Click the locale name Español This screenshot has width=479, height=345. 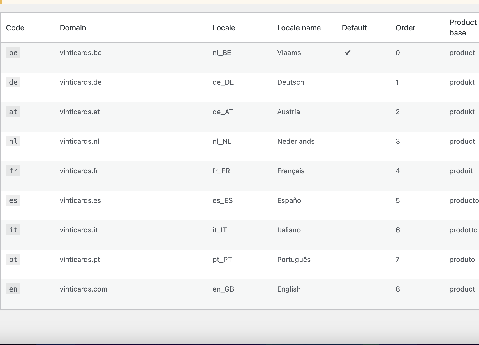point(290,200)
